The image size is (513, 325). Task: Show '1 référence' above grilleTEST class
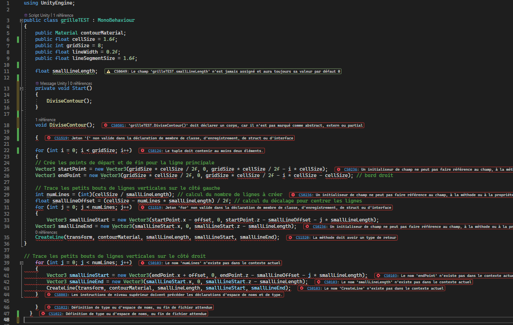(x=63, y=15)
